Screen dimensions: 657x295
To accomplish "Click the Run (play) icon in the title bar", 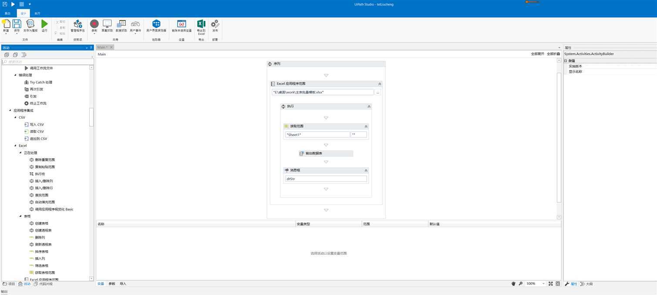I will pyautogui.click(x=13, y=4).
